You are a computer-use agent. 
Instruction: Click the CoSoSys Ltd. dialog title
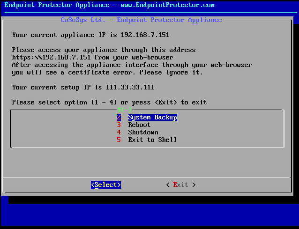[x=141, y=20]
